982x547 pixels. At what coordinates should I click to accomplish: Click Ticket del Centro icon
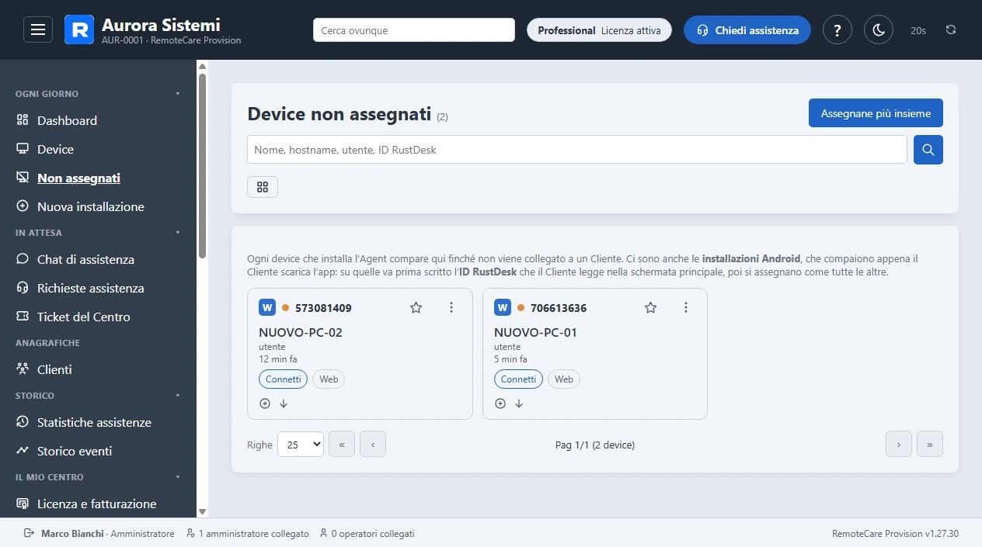tap(23, 317)
